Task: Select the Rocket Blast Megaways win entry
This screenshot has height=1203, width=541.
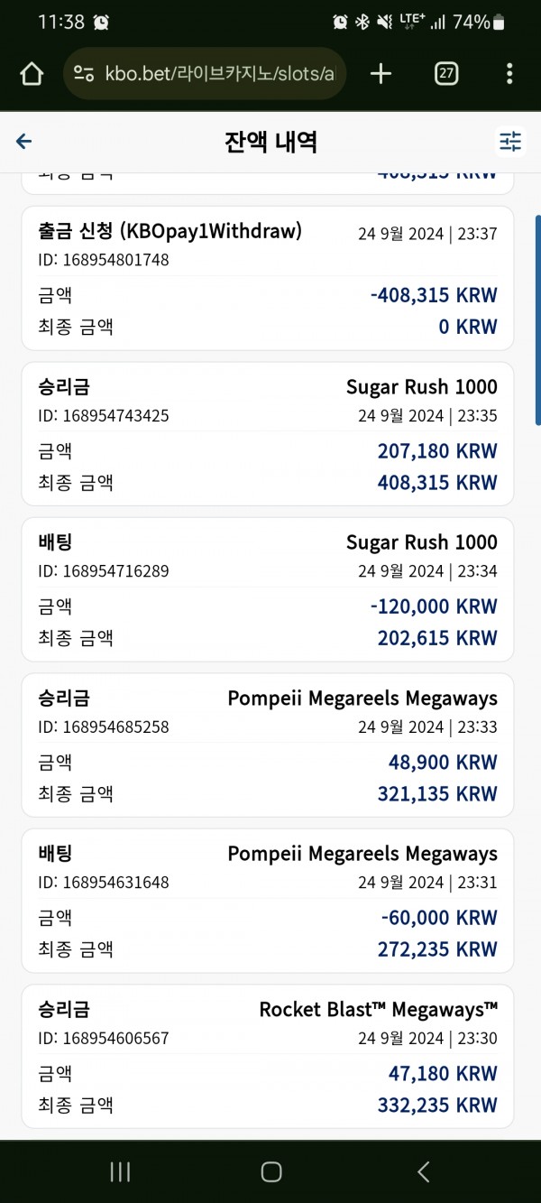Action: pyautogui.click(x=268, y=1057)
